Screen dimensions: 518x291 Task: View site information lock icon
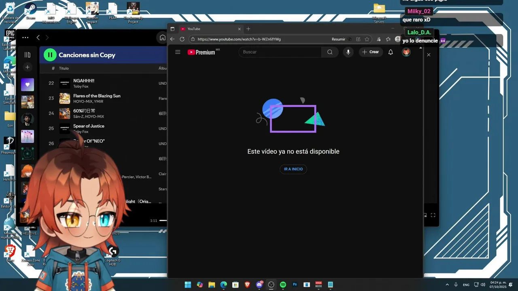(193, 39)
